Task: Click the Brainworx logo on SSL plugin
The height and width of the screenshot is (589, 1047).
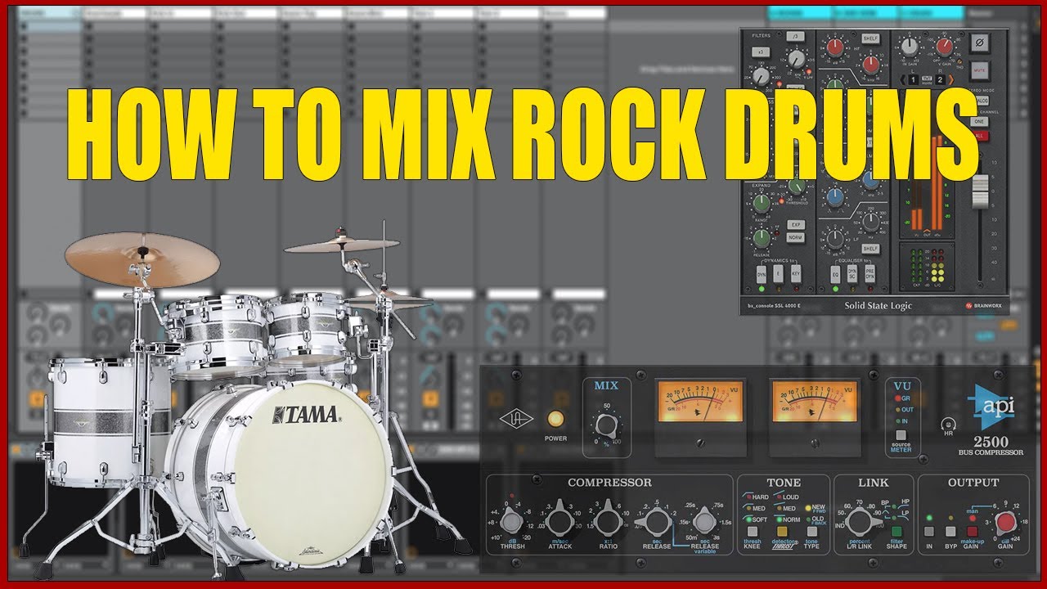Action: coord(983,305)
